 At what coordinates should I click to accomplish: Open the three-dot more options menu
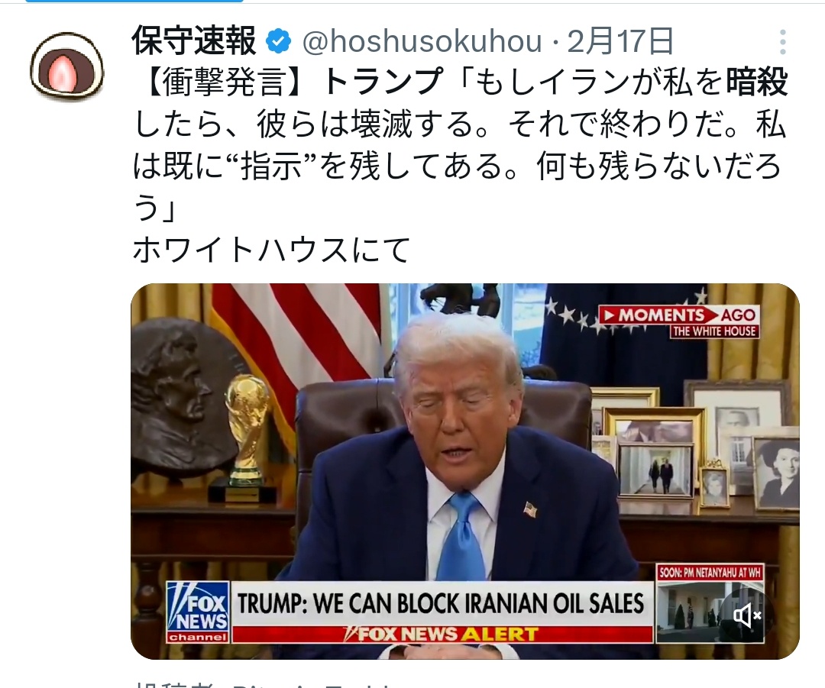[783, 41]
